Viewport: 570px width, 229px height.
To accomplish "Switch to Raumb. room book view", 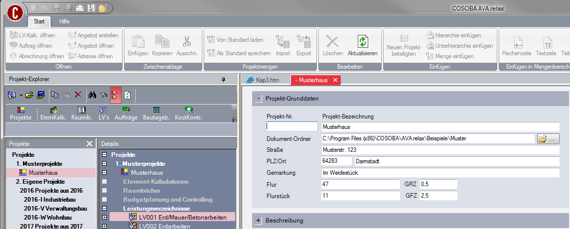I will (81, 113).
